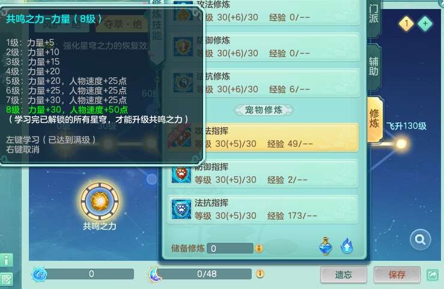Select the yellow diamond numbered 1

click(x=407, y=23)
